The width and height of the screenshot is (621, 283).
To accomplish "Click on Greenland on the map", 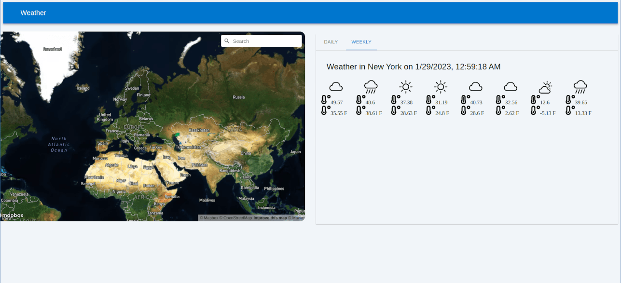I will click(x=52, y=49).
